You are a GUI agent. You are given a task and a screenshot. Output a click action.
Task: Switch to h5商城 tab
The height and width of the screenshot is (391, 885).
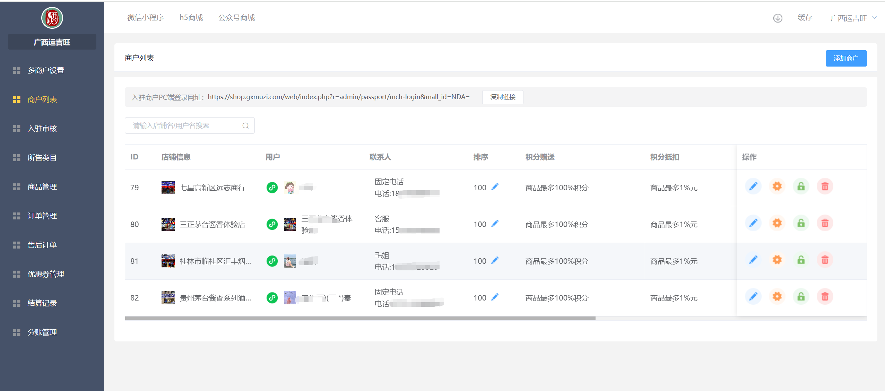(191, 18)
